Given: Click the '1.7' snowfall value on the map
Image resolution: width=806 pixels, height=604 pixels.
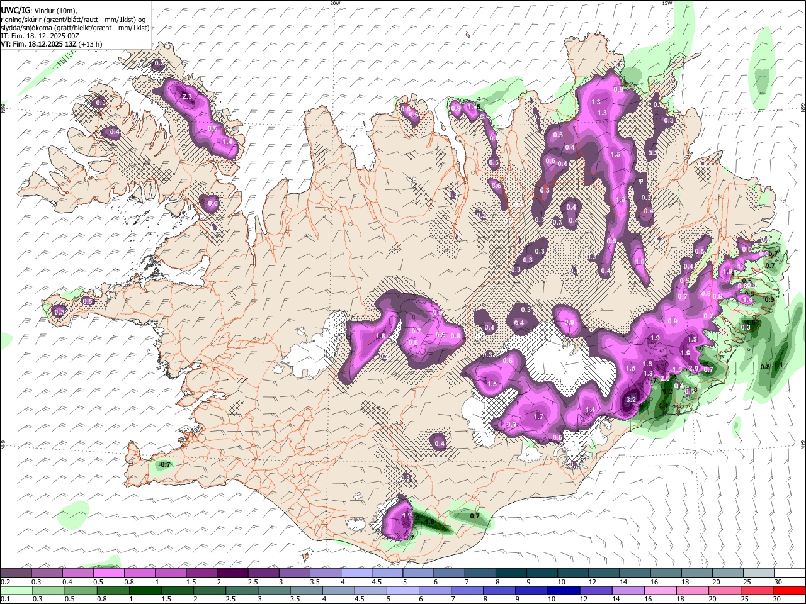Looking at the screenshot, I should 538,417.
